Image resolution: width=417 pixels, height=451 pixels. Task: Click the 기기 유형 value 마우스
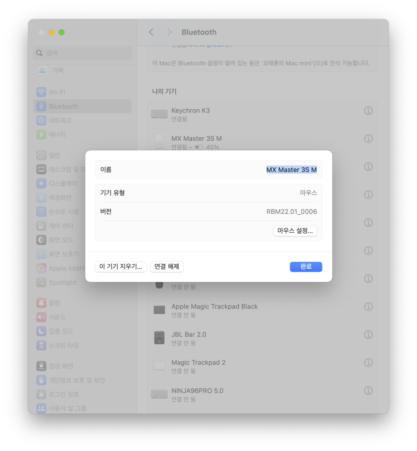[x=308, y=193]
